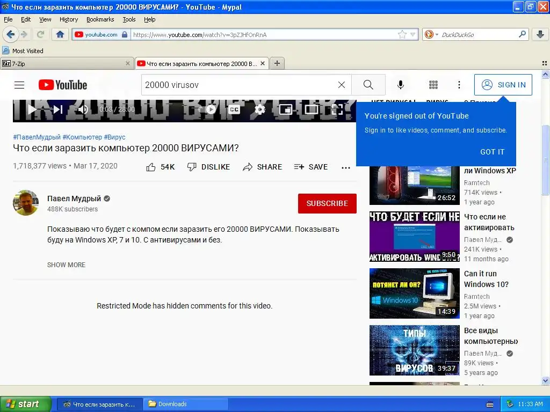Viewport: 550px width, 412px height.
Task: Skip to next video in player
Action: click(58, 109)
